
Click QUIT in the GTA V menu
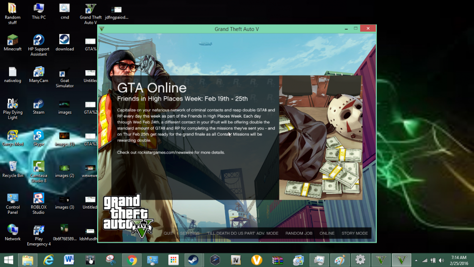click(x=168, y=233)
